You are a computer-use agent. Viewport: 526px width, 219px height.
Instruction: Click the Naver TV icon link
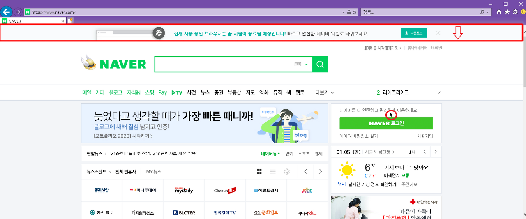(177, 92)
